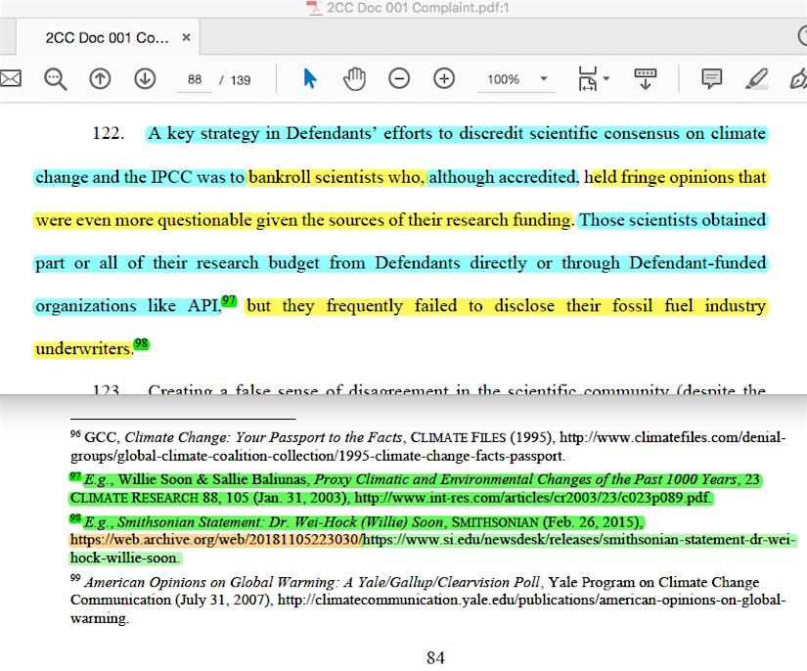Go to previous page with up arrow
807x671 pixels.
coord(100,79)
